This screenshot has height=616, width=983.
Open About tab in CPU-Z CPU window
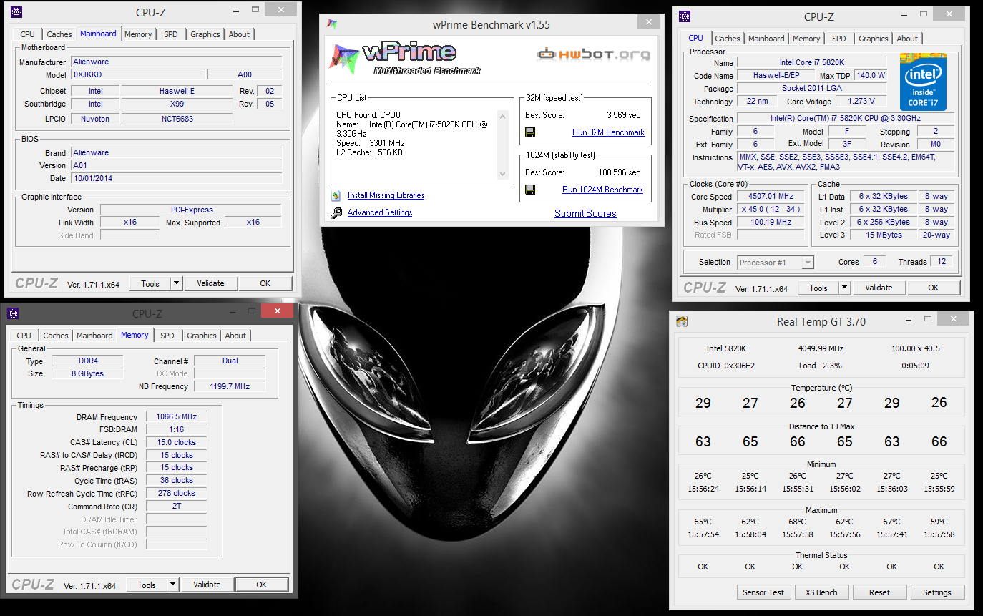907,39
